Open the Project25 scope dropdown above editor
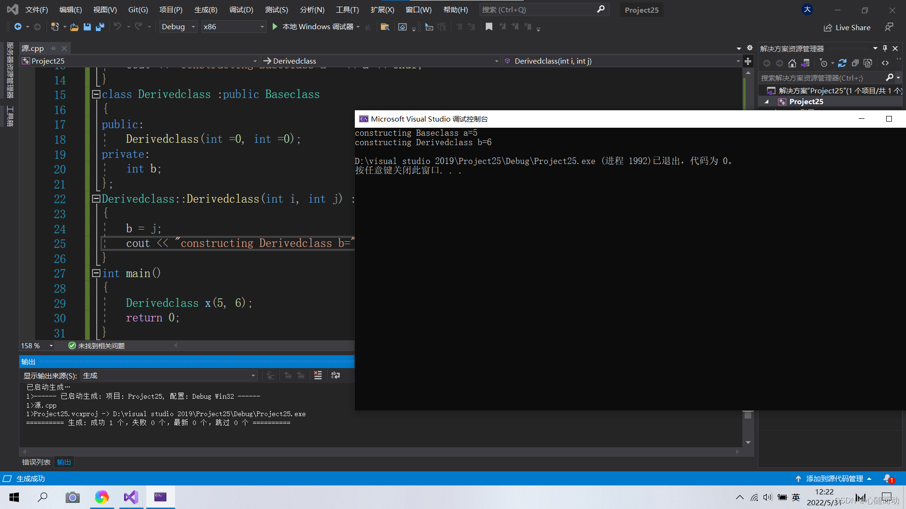The width and height of the screenshot is (906, 509). tap(140, 61)
